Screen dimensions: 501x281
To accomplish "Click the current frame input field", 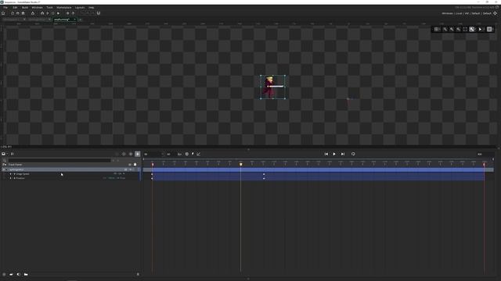I will (153, 155).
